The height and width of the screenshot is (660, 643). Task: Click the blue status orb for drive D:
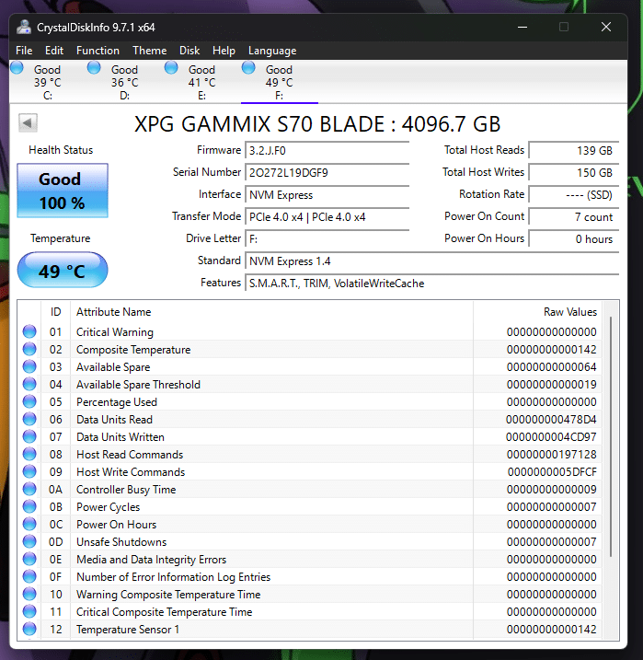(94, 67)
